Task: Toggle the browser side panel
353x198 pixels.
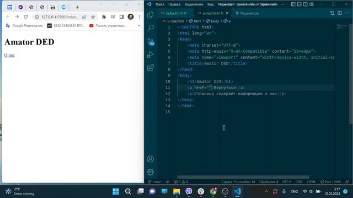Action: pos(121,17)
